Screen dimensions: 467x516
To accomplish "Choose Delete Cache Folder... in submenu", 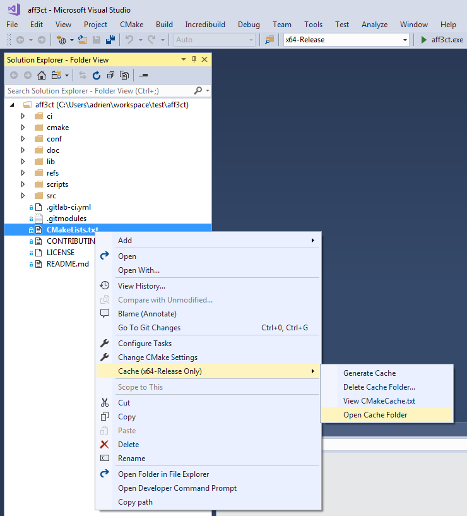I will coord(387,387).
